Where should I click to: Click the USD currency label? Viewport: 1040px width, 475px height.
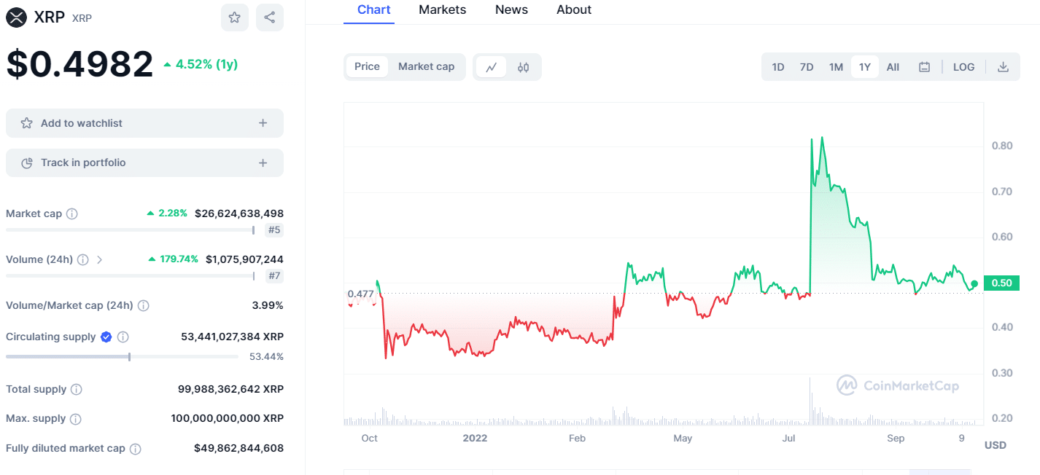click(995, 445)
